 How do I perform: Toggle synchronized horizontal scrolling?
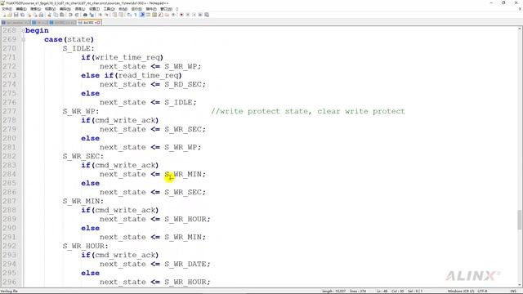tap(121, 15)
